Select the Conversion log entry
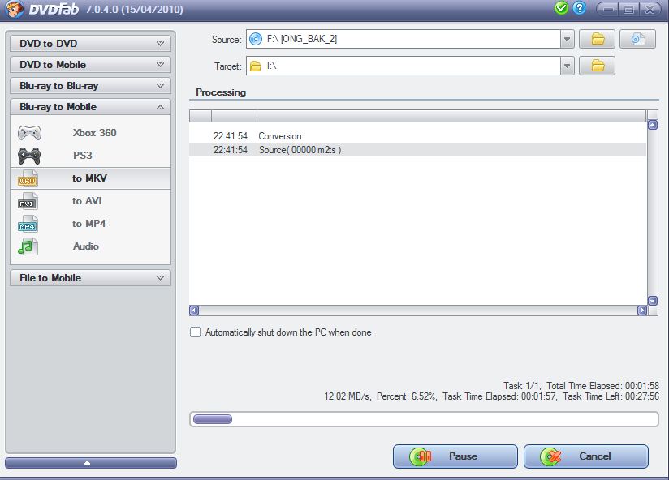The image size is (669, 480). (417, 136)
